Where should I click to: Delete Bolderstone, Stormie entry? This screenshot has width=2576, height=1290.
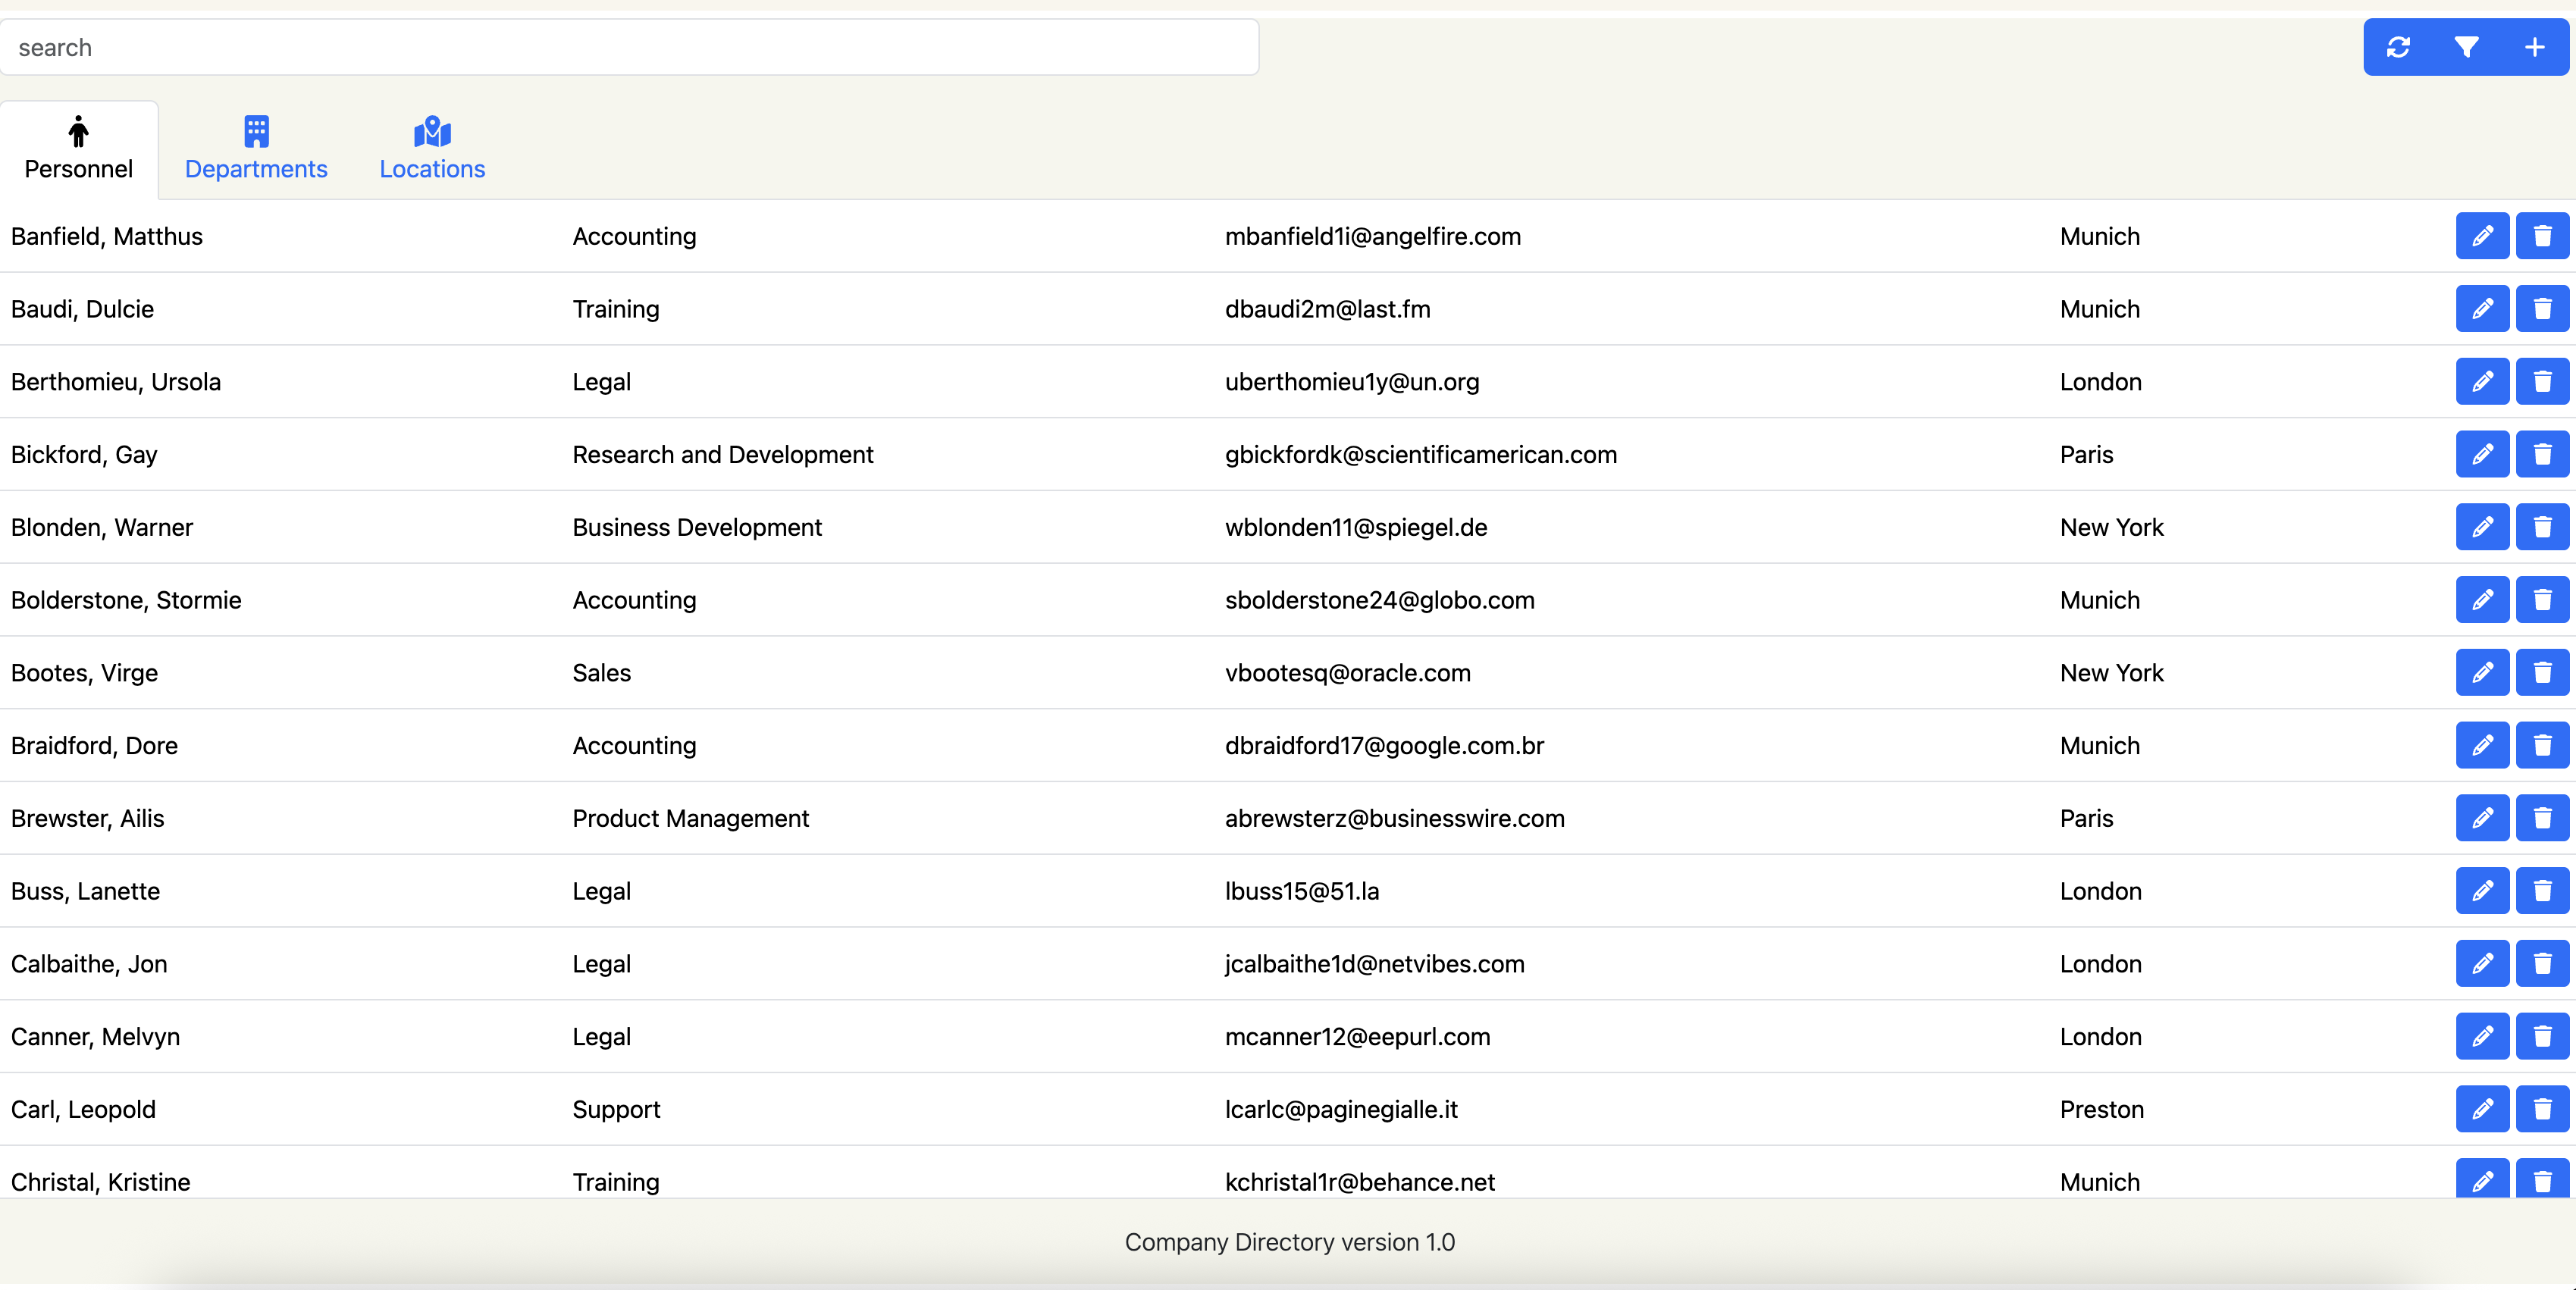pyautogui.click(x=2542, y=600)
